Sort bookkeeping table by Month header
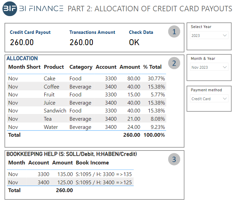 [x=17, y=163]
